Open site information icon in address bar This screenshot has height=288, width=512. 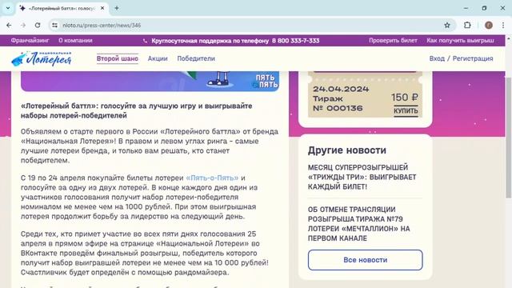pos(55,25)
